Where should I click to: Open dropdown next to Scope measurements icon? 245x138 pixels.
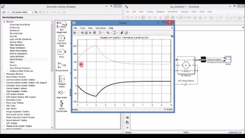[x=129, y=33]
